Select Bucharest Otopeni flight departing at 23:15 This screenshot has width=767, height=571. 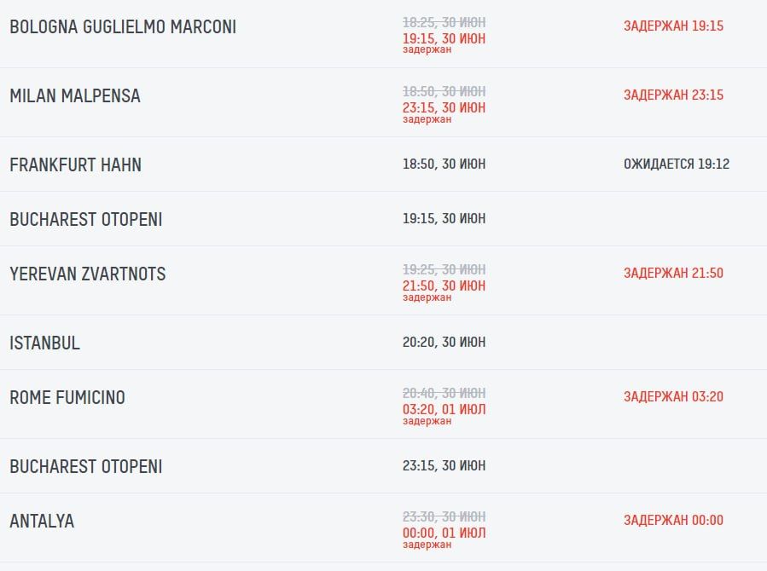(x=85, y=467)
